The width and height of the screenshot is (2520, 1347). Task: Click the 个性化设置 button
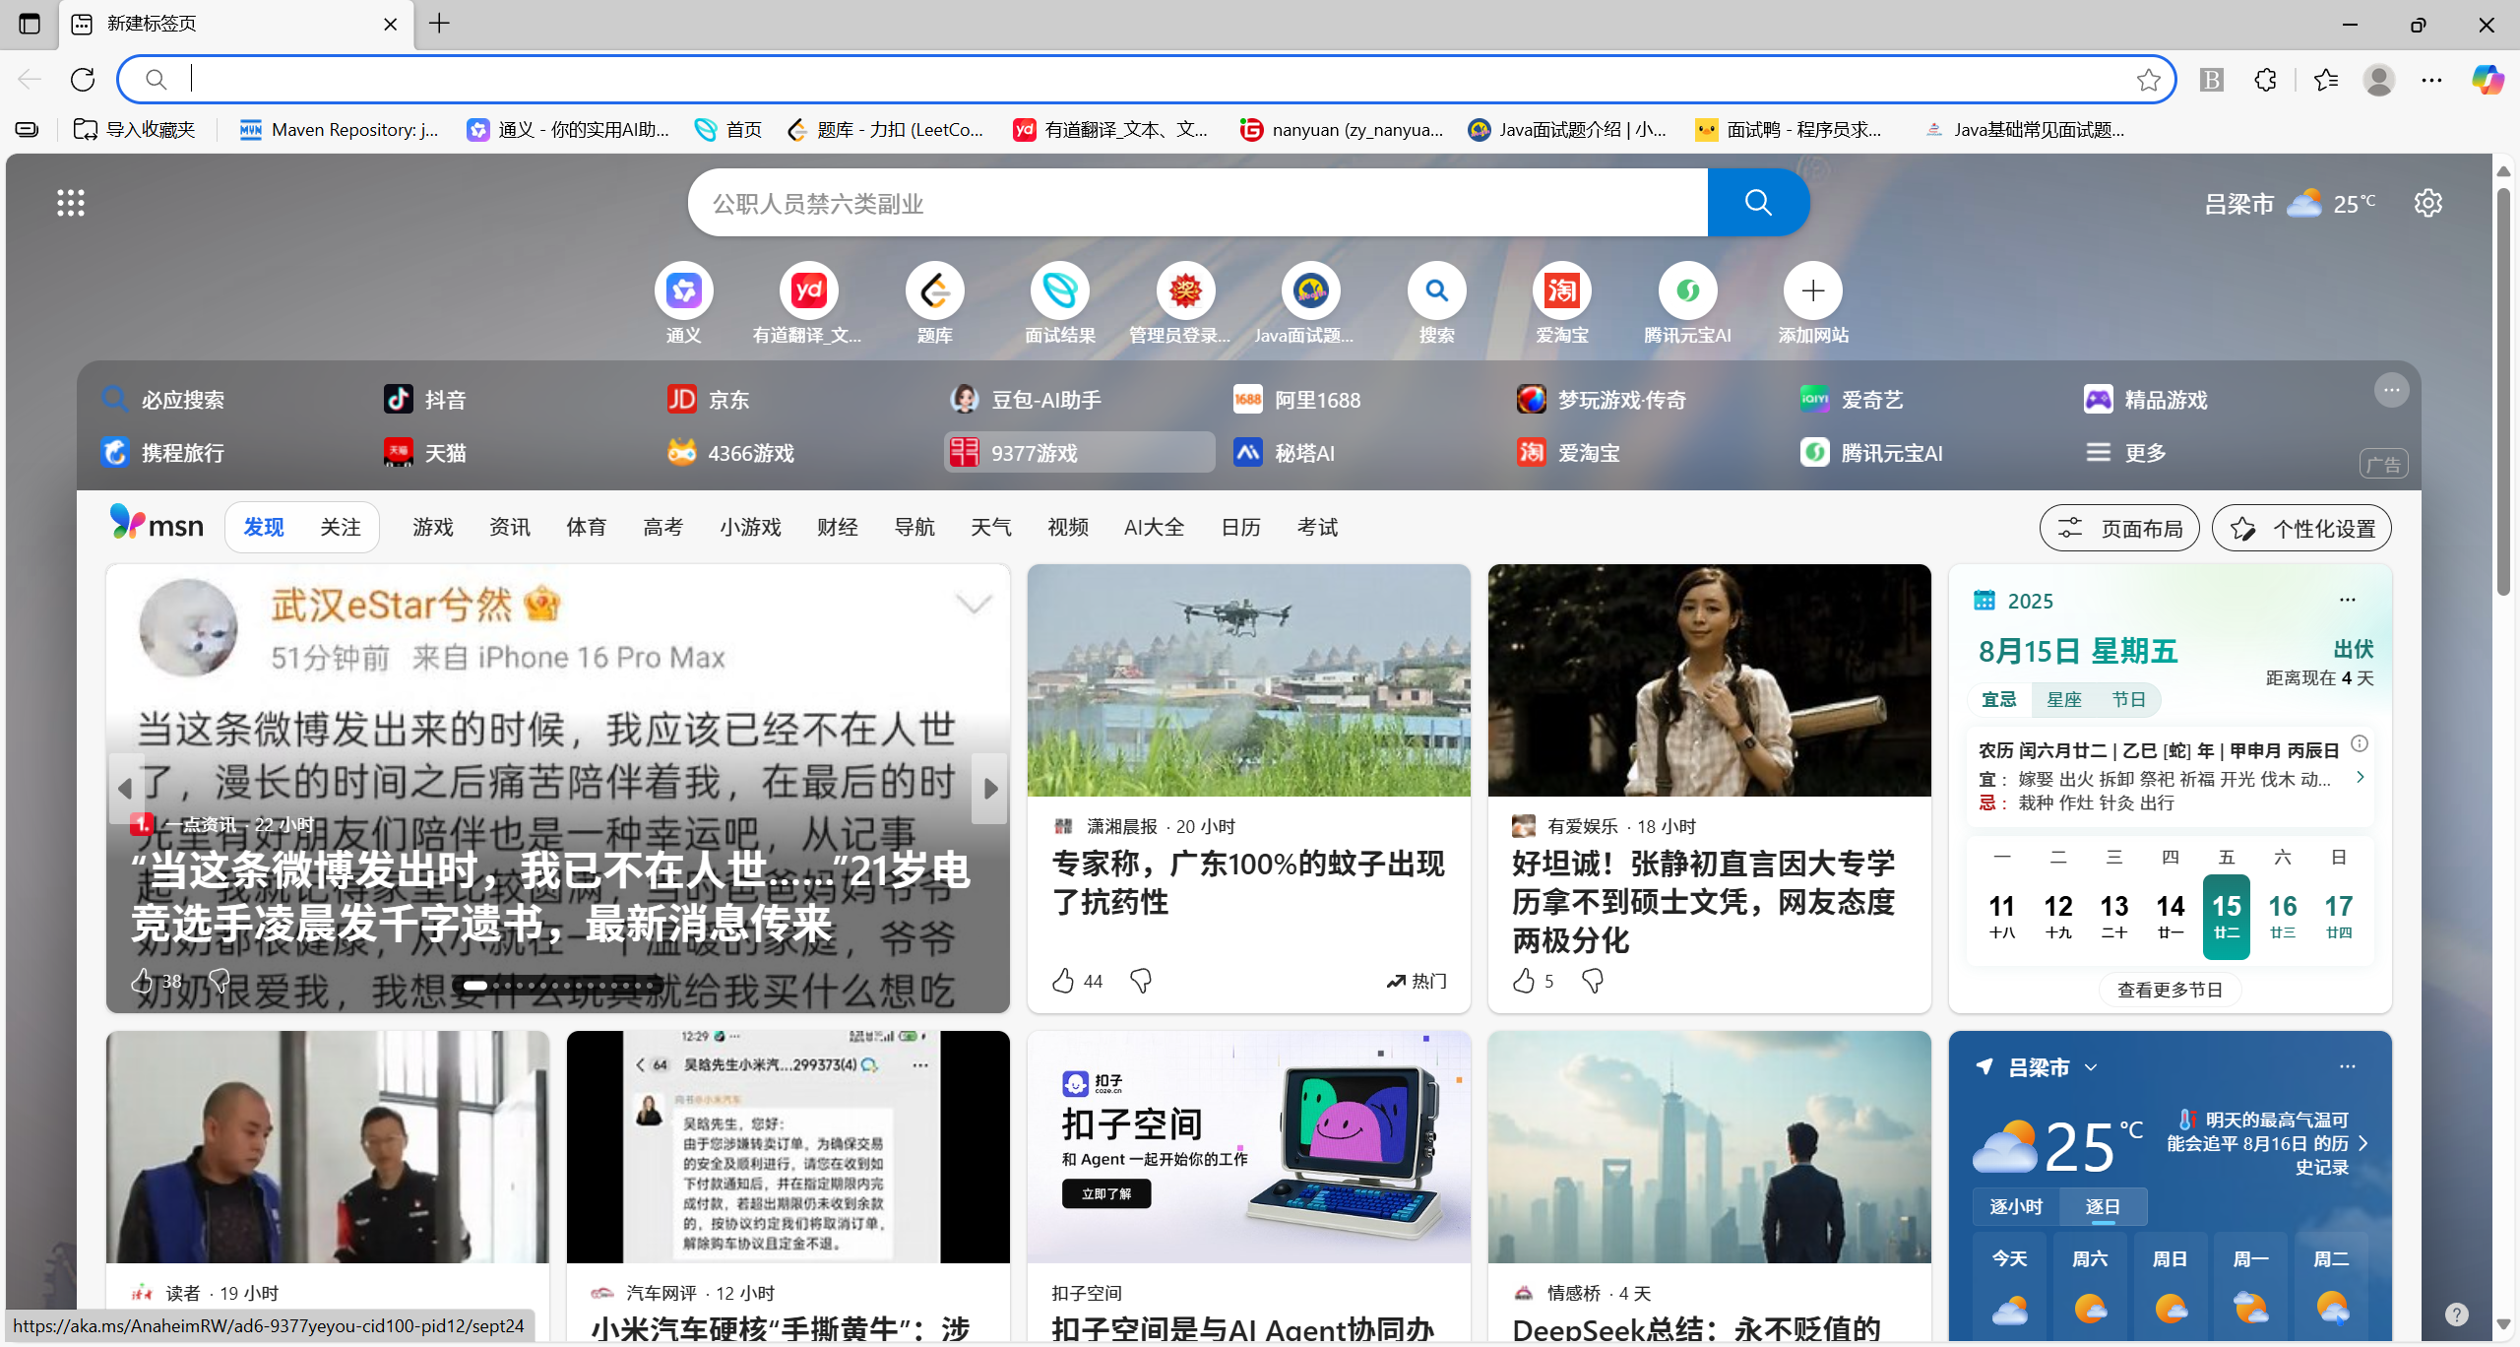(2301, 529)
